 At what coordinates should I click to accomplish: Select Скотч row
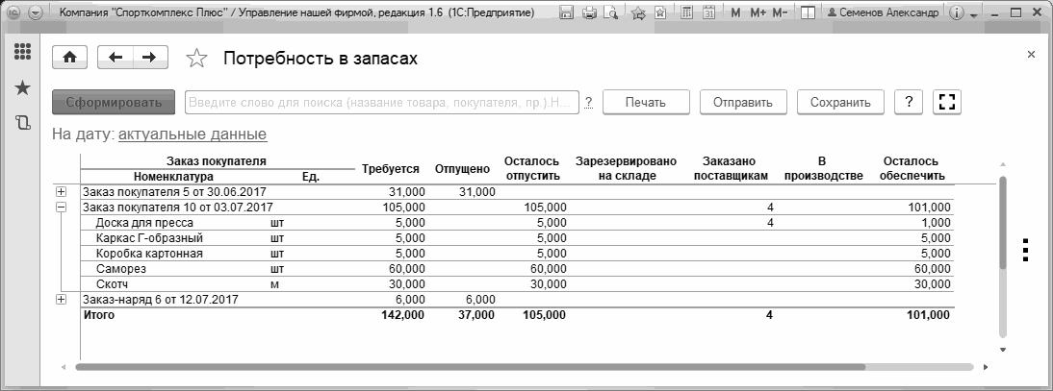pyautogui.click(x=517, y=284)
